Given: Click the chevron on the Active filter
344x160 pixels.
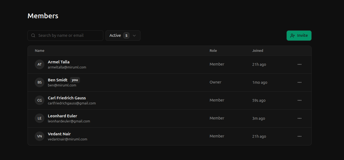Looking at the screenshot, I should (134, 35).
